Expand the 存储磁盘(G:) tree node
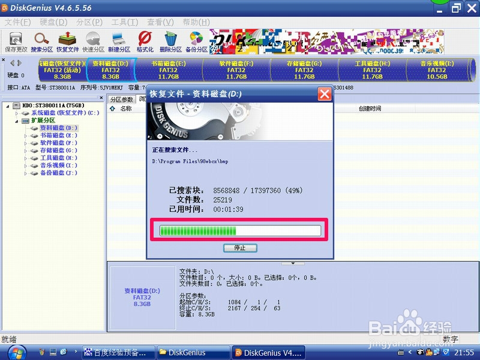 26,151
